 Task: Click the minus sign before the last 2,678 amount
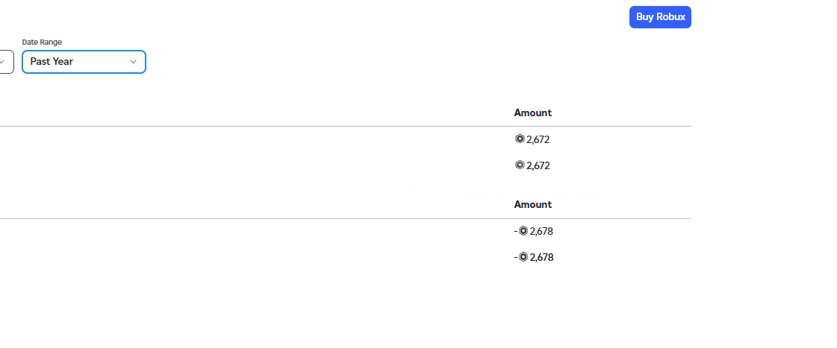tap(516, 257)
